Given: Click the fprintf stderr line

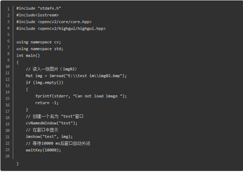Looking at the screenshot, I should tap(81, 96).
